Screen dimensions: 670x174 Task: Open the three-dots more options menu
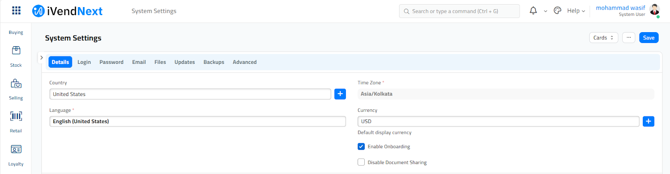coord(629,38)
